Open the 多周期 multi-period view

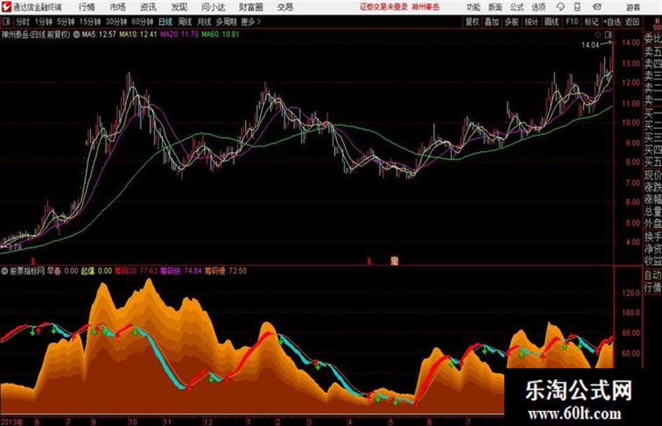pos(226,22)
